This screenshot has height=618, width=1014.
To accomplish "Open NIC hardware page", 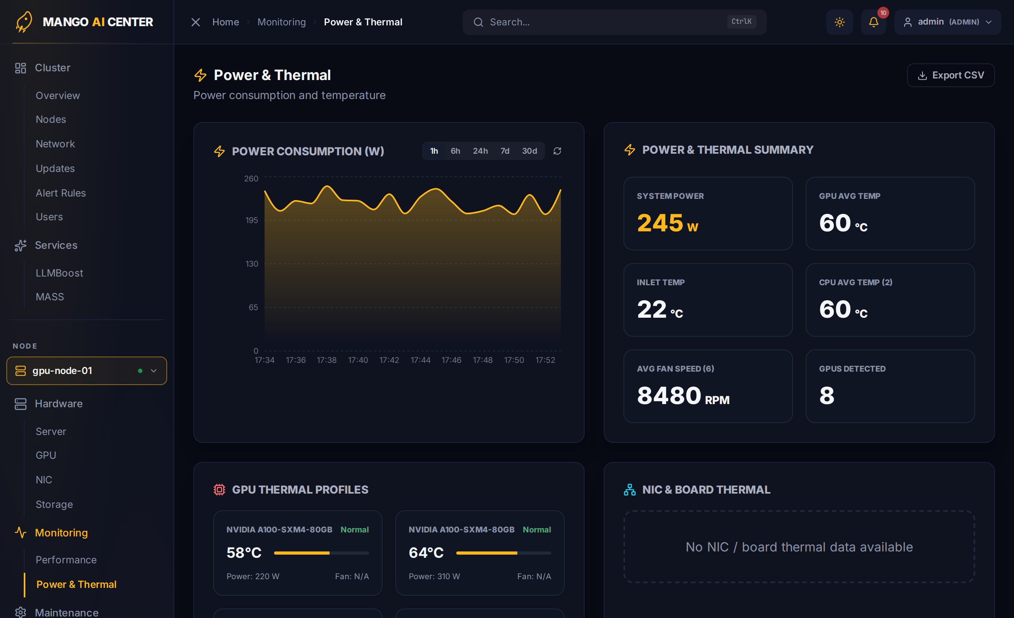I will point(44,480).
